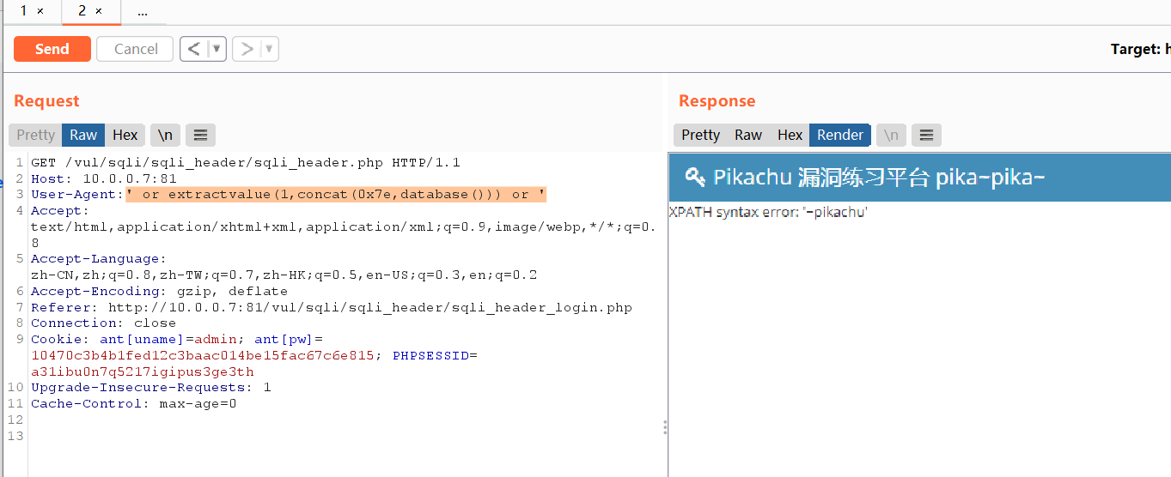Go back to previous request arrow
The width and height of the screenshot is (1171, 477).
pos(194,49)
